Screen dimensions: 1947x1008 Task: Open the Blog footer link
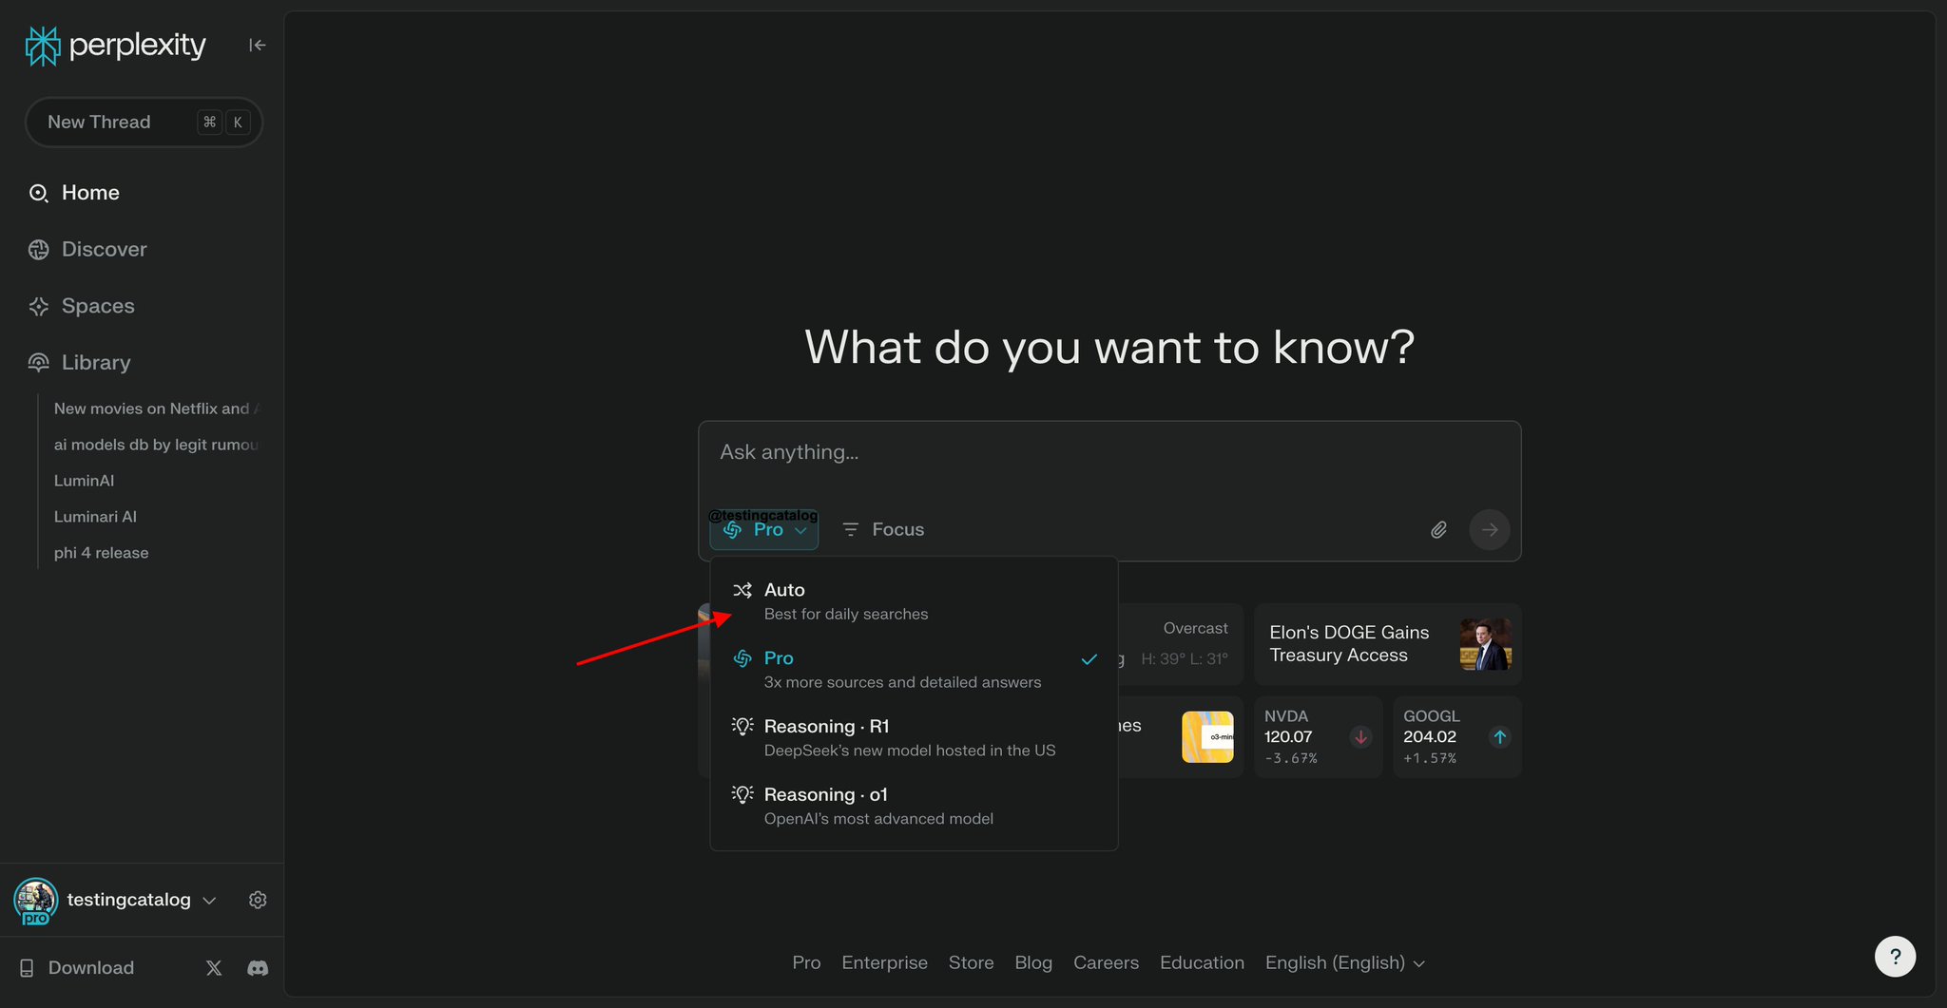(1033, 962)
